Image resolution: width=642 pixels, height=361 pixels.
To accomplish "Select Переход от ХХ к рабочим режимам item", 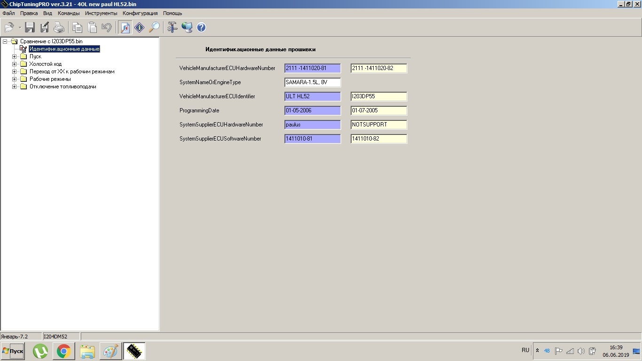I will [72, 71].
